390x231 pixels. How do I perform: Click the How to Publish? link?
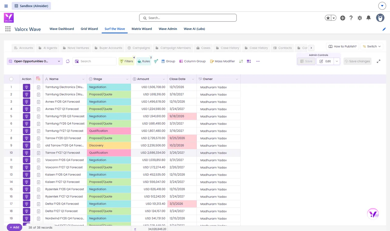click(342, 47)
